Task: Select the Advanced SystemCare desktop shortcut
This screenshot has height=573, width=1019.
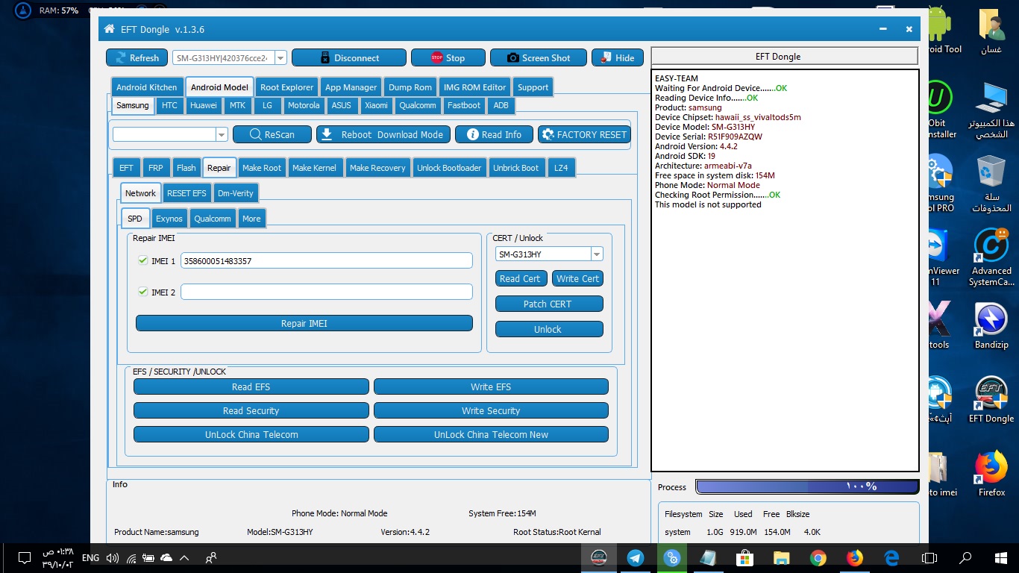Action: point(991,257)
